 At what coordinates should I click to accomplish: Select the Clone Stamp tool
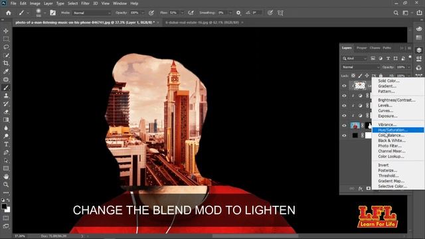[x=6, y=96]
